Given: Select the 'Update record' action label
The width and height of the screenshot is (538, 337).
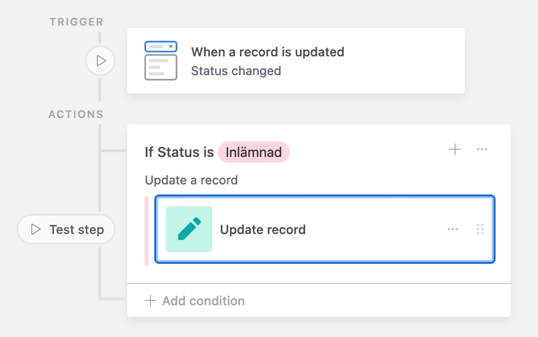Looking at the screenshot, I should (263, 230).
